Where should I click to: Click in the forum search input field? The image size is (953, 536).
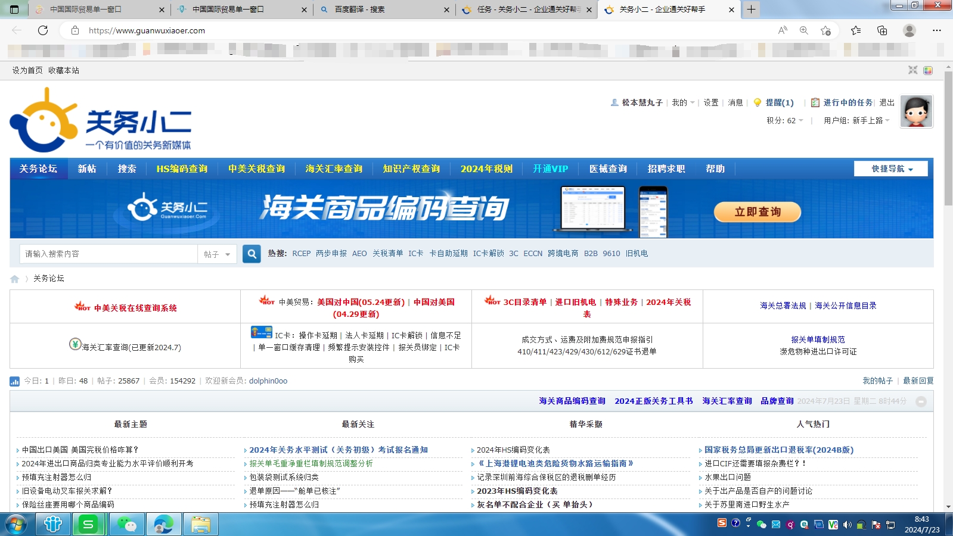[x=108, y=254]
